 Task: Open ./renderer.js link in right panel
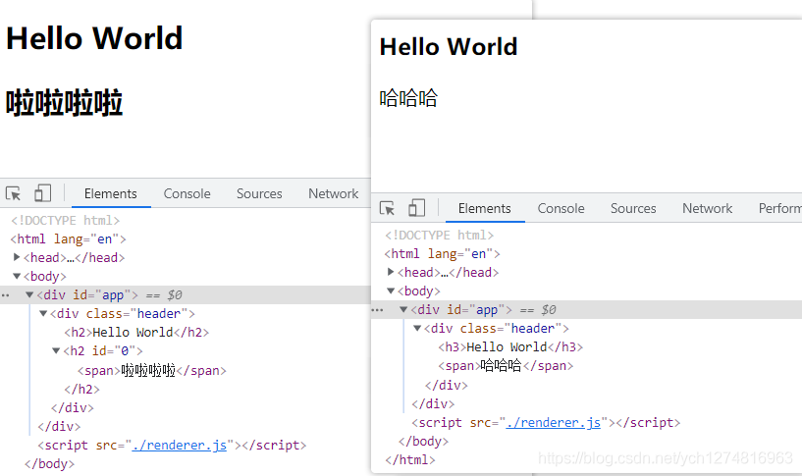pyautogui.click(x=554, y=422)
